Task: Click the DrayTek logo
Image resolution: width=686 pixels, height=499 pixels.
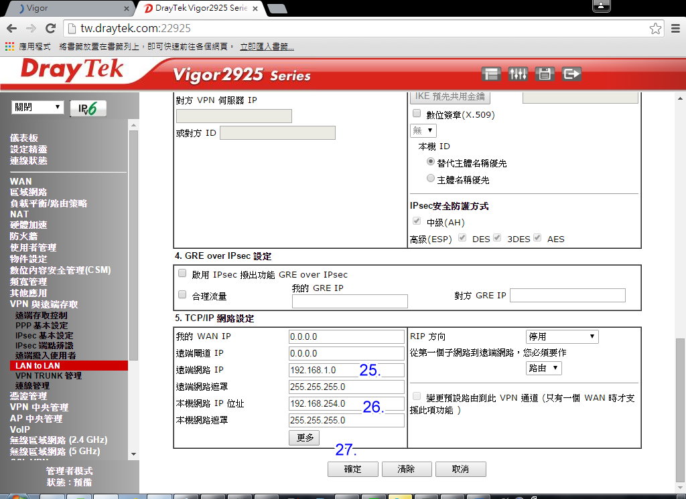Action: click(x=72, y=70)
